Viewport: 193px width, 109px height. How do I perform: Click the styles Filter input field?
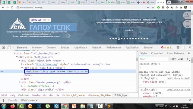coord(153,59)
